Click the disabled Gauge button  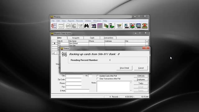pos(141,87)
